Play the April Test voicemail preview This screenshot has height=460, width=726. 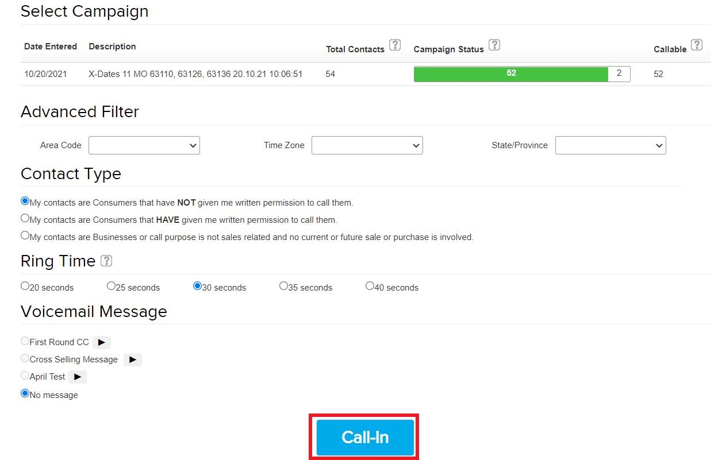[x=78, y=377]
